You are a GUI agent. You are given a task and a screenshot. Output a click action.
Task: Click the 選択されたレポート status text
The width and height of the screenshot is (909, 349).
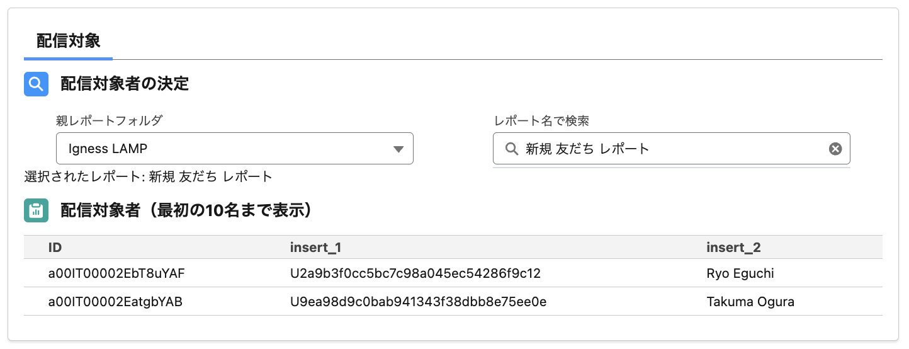[x=148, y=176]
